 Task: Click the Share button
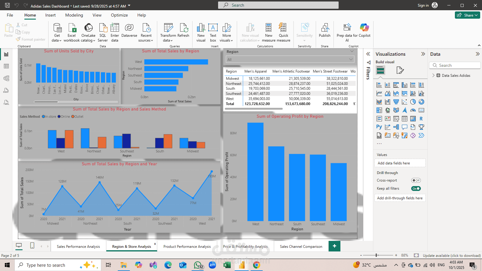(x=467, y=15)
